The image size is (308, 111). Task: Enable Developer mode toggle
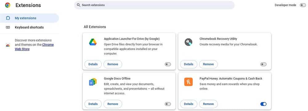(x=303, y=5)
